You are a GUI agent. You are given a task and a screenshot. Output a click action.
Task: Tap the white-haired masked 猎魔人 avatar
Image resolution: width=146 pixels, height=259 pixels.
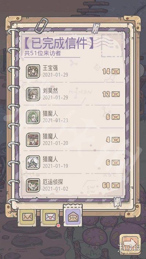[33, 162]
